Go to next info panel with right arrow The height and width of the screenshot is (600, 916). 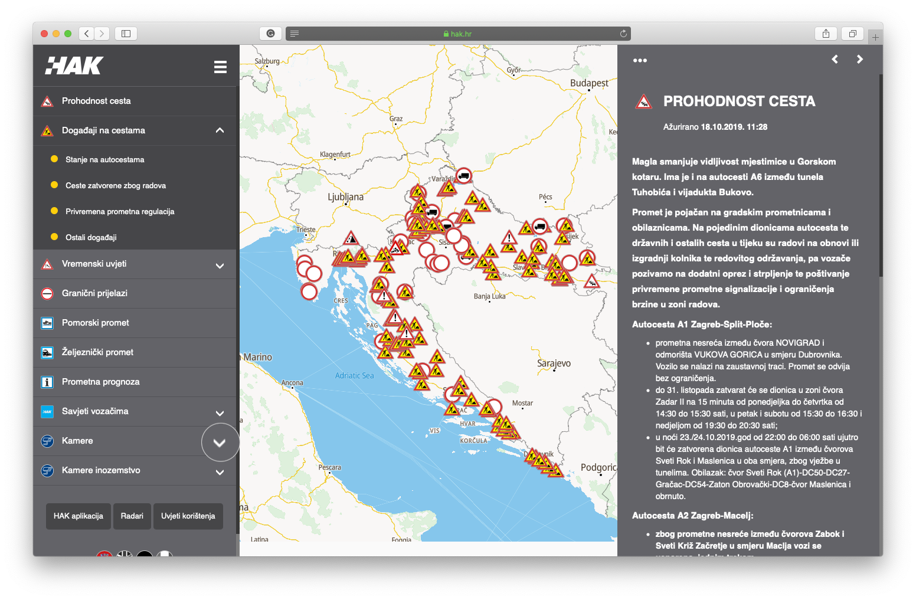coord(859,59)
